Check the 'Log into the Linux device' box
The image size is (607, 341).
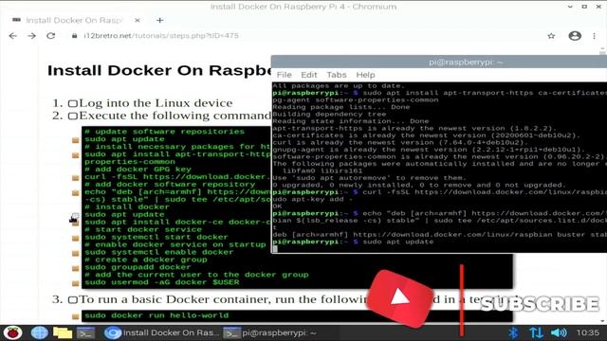pyautogui.click(x=72, y=103)
